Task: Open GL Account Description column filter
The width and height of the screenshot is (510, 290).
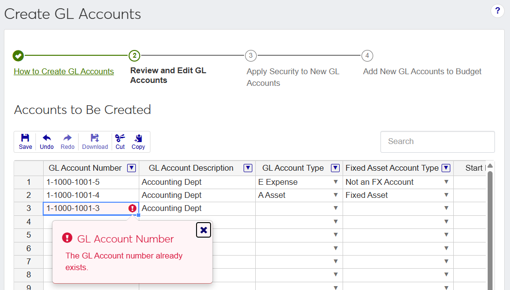Action: 247,168
